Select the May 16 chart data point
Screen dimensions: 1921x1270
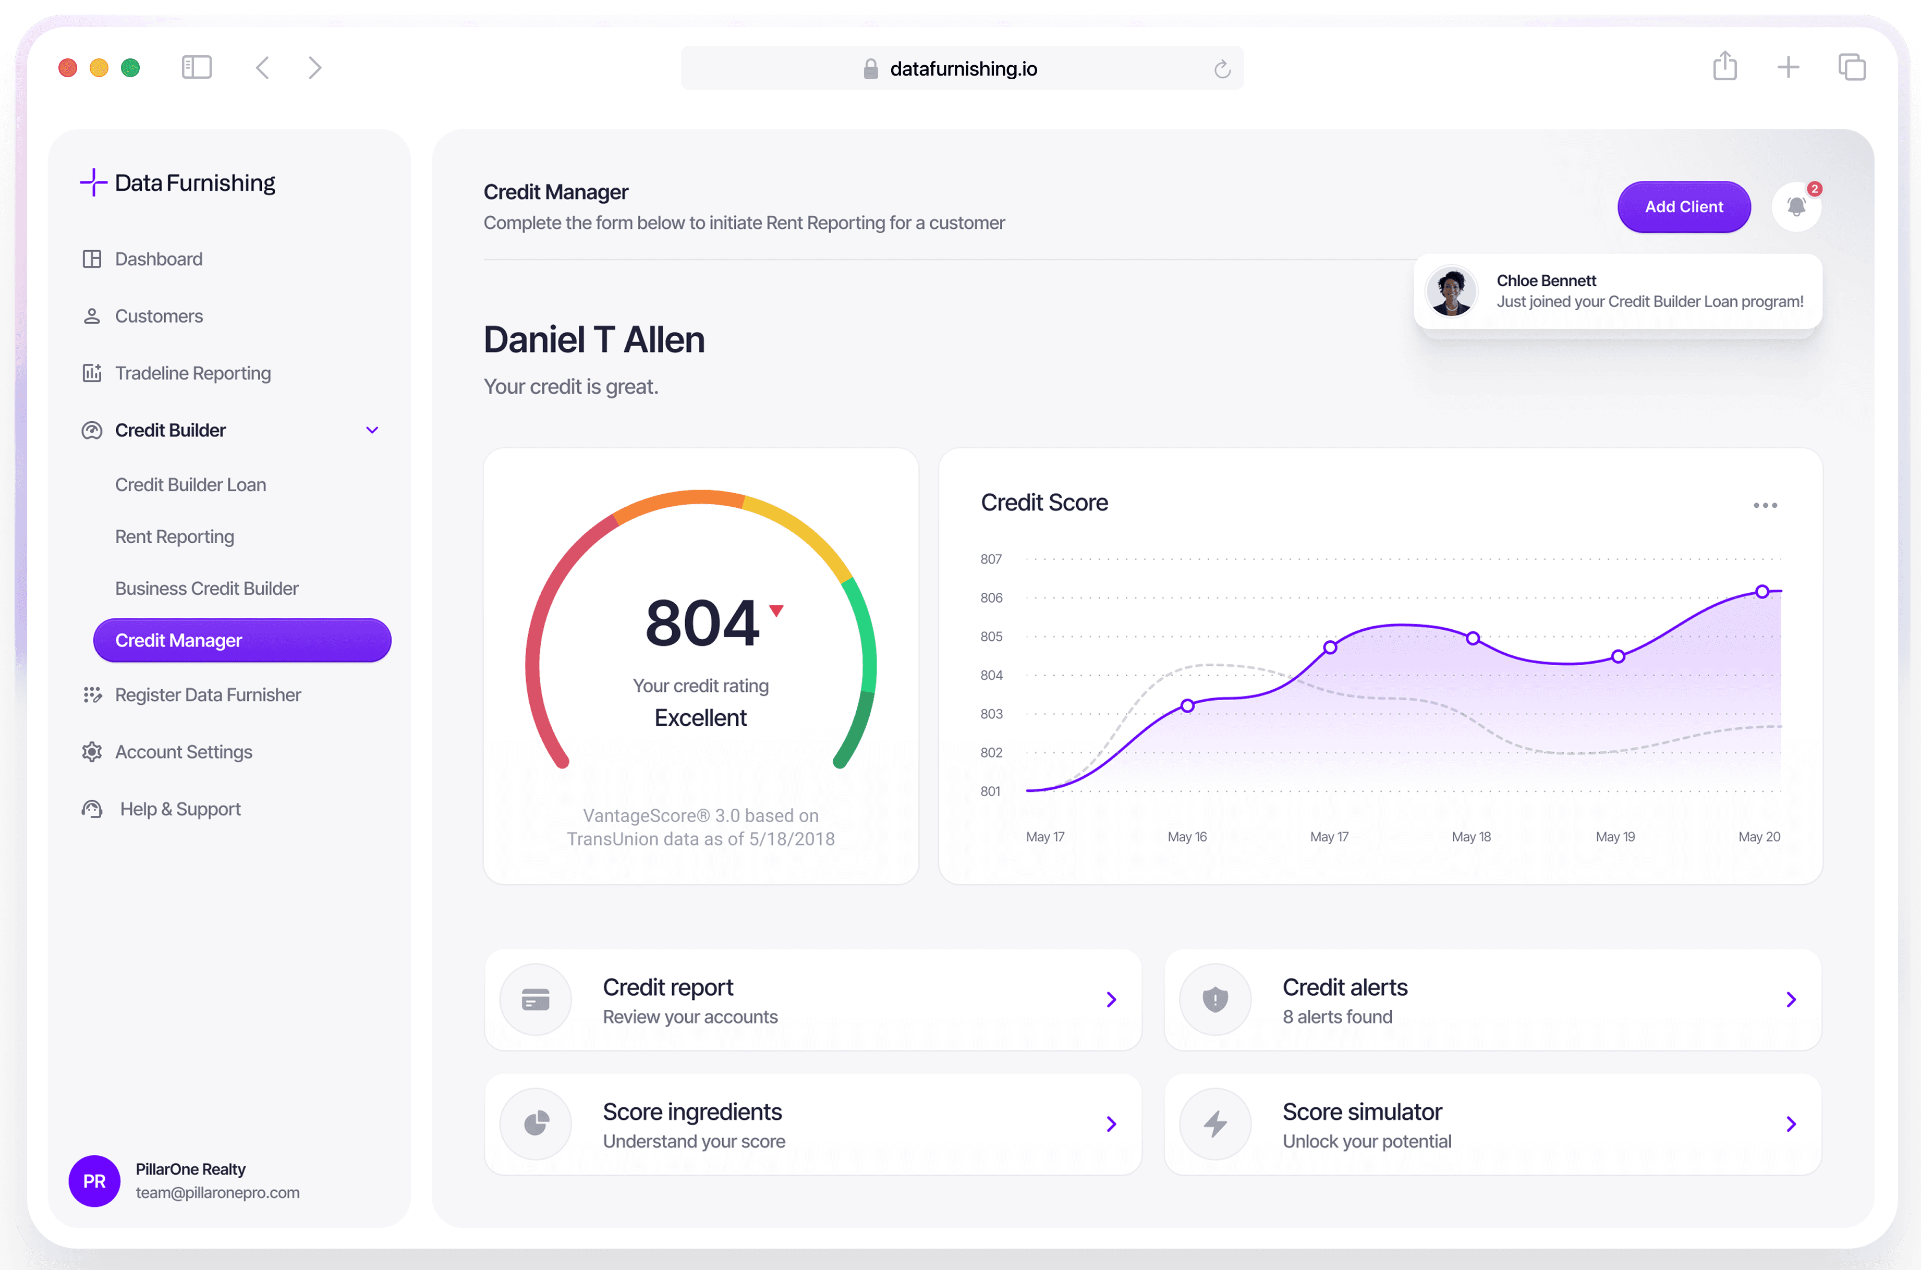pos(1187,705)
